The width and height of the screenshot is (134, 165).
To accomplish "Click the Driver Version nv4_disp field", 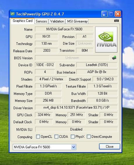I will click(76, 107).
